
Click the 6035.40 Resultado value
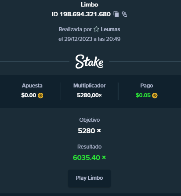coord(87,158)
